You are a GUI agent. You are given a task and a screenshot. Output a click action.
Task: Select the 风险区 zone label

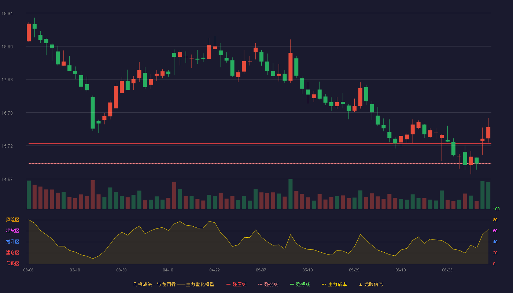point(13,220)
